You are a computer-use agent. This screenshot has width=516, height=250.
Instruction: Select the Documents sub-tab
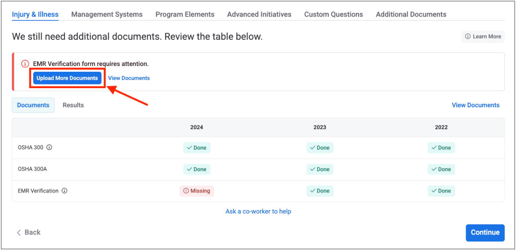click(x=33, y=105)
